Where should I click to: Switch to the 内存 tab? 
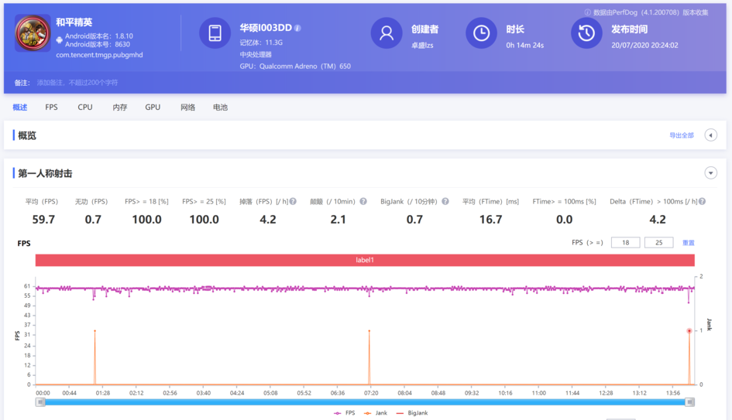119,108
